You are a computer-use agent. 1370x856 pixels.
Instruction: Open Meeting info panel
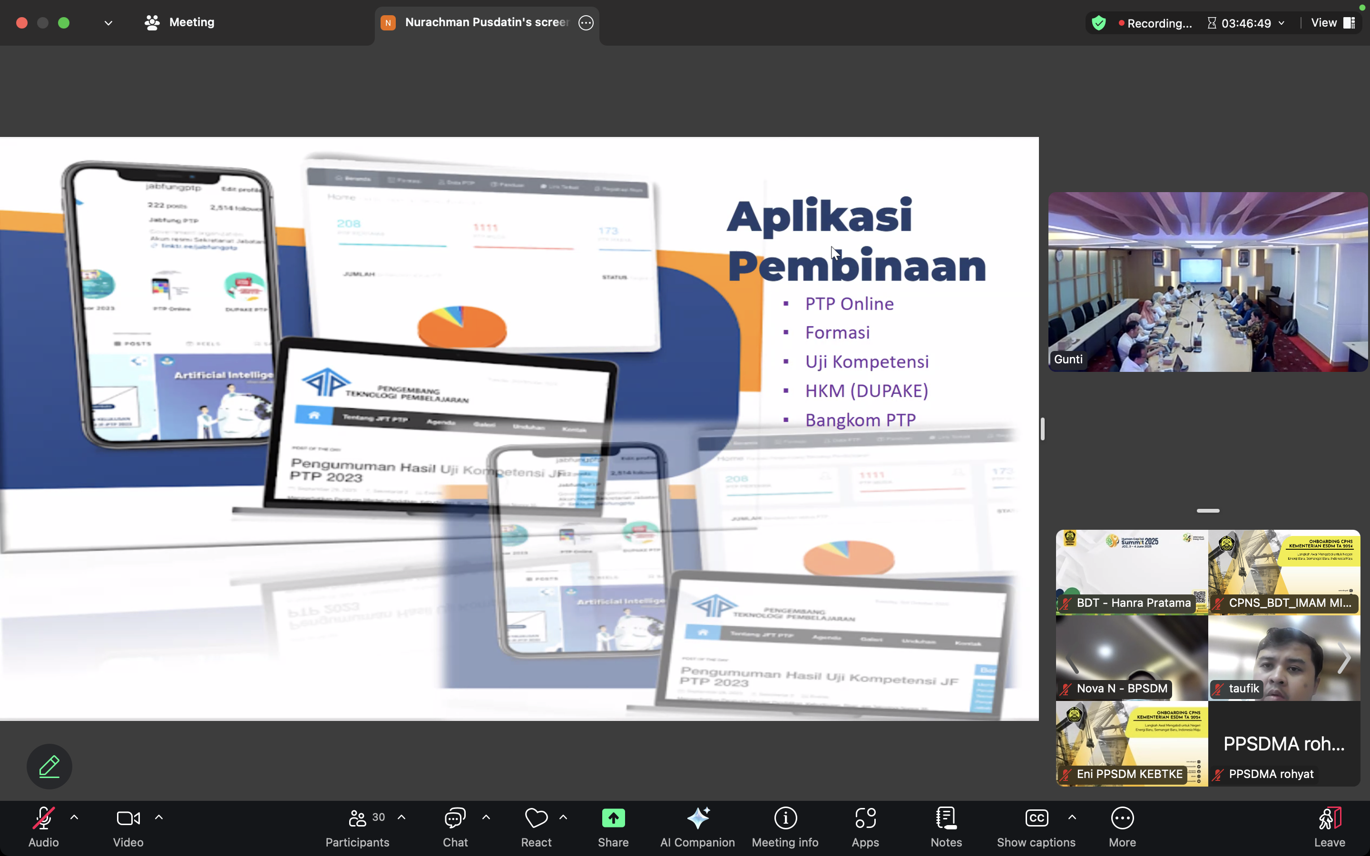[785, 818]
